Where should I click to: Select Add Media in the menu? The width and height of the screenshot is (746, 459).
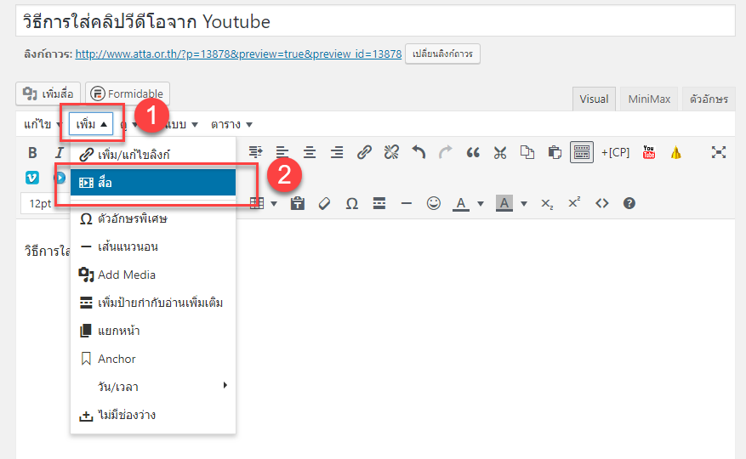(x=153, y=275)
